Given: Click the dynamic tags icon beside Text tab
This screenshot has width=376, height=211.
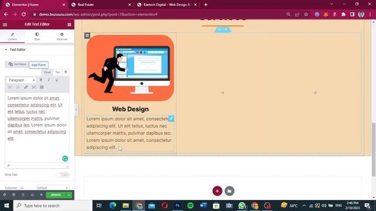Looking at the screenshot, I should 66,72.
